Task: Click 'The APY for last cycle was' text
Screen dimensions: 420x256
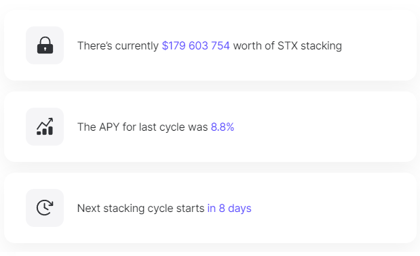Action: 142,127
